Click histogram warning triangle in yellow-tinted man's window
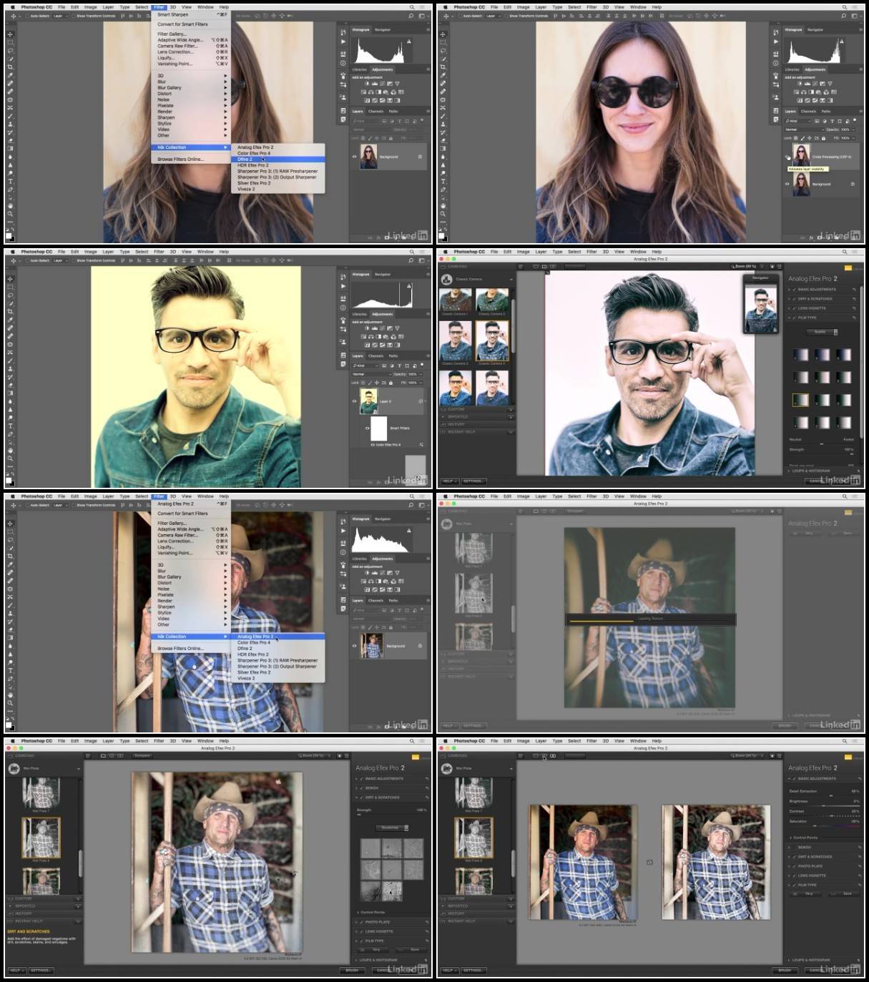Image resolution: width=869 pixels, height=982 pixels. click(x=410, y=285)
